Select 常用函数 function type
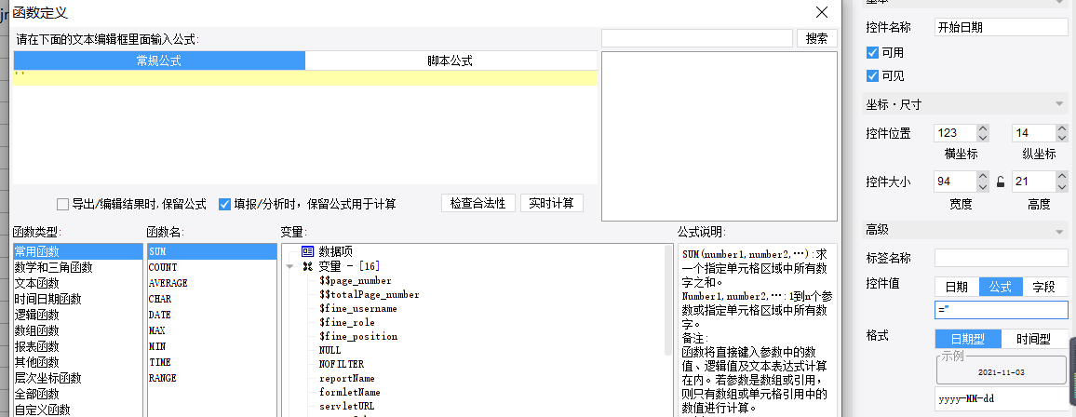The height and width of the screenshot is (417, 1076). click(79, 251)
